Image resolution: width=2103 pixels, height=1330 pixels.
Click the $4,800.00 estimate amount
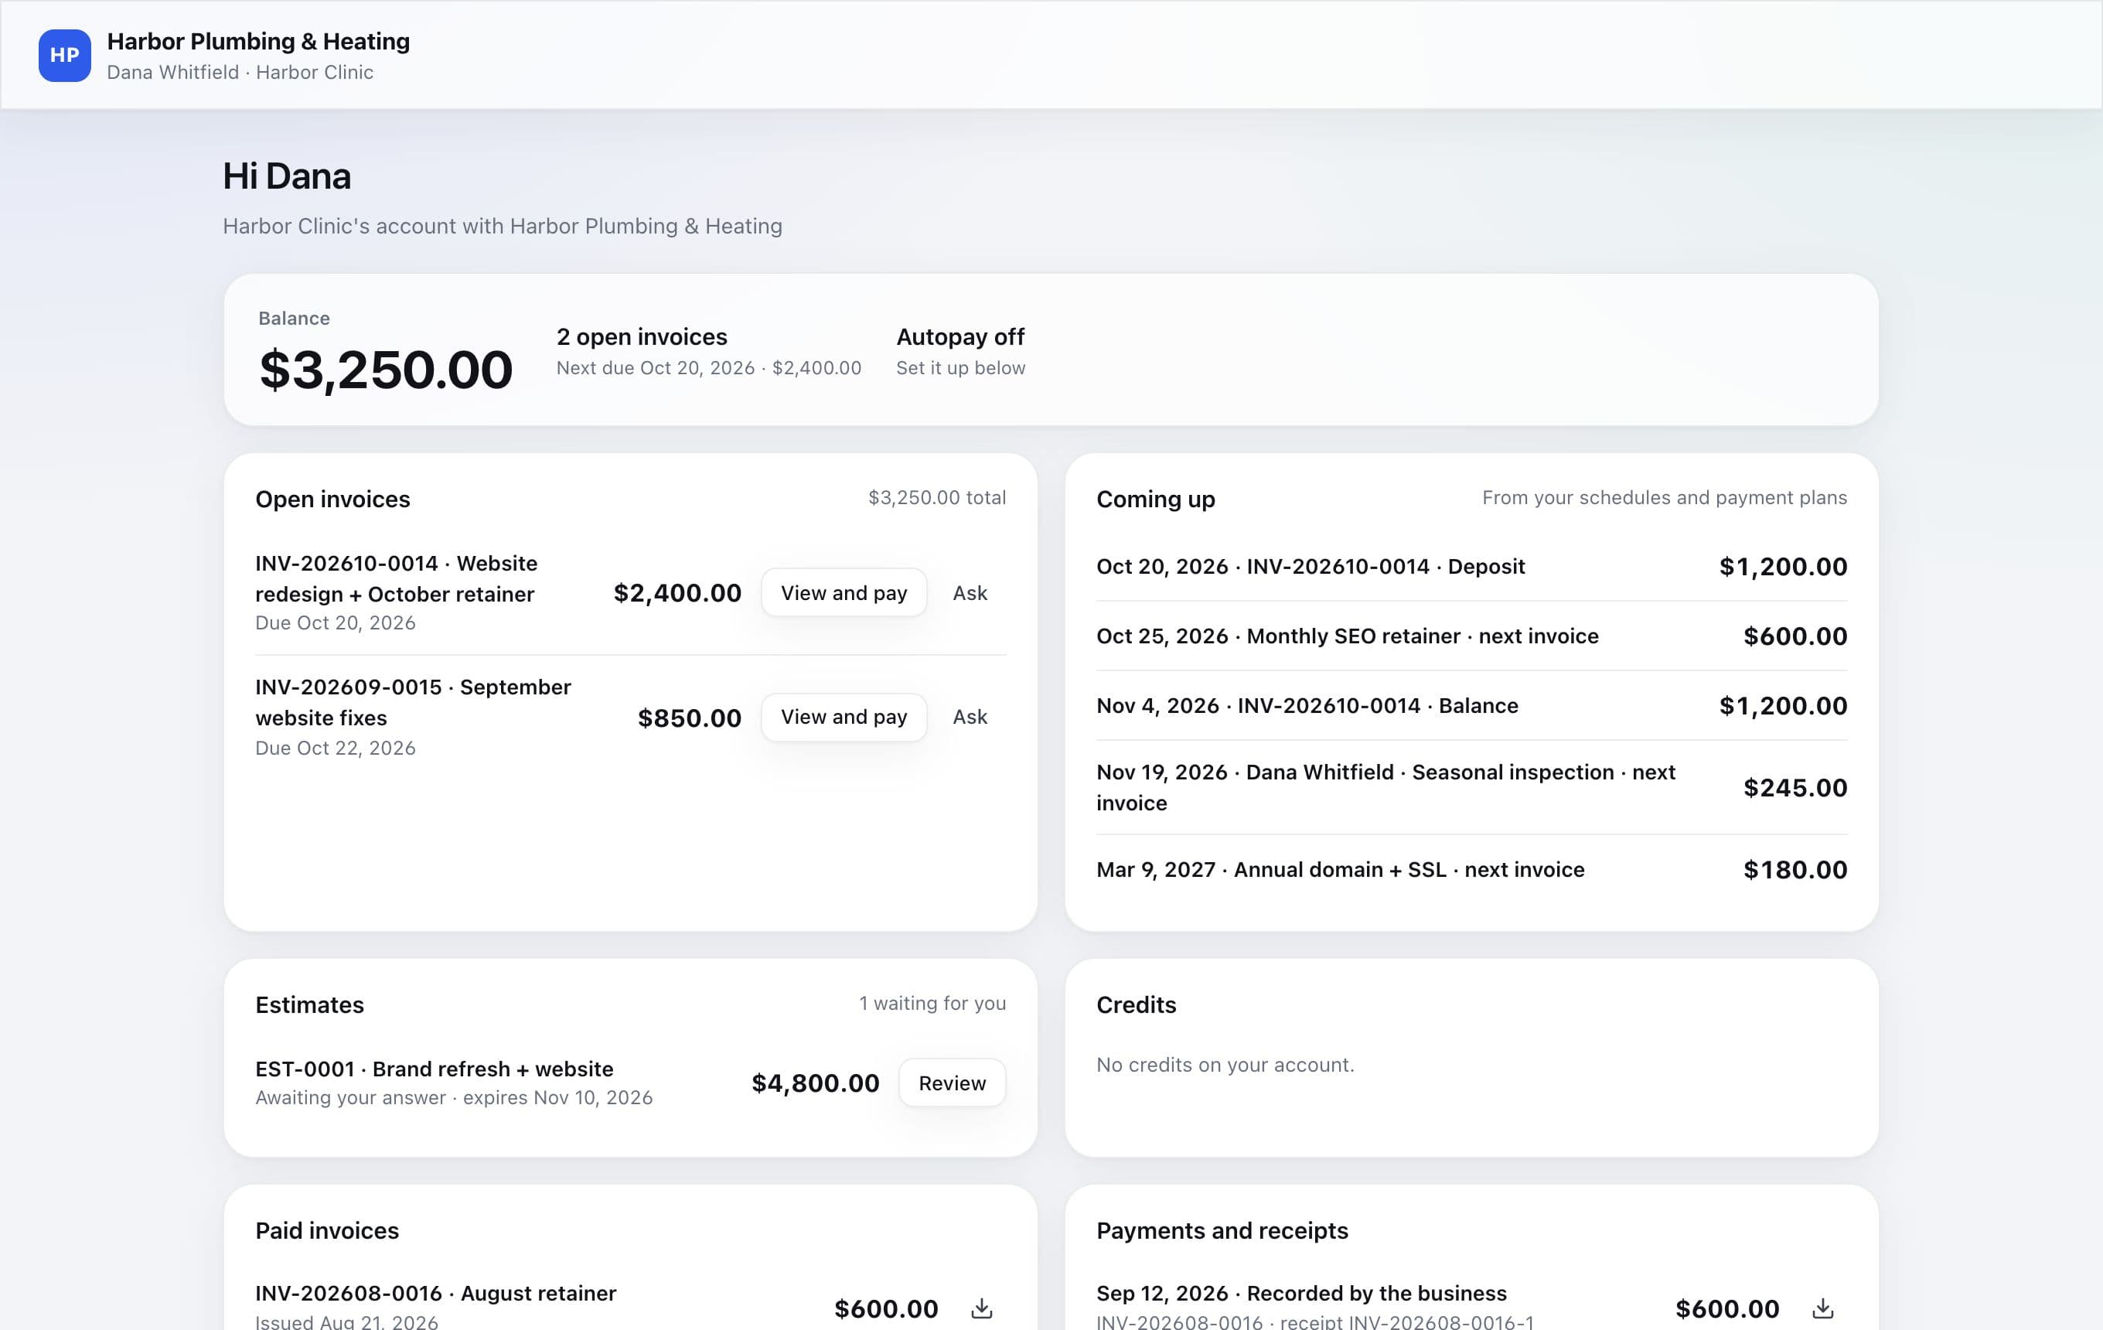[816, 1083]
